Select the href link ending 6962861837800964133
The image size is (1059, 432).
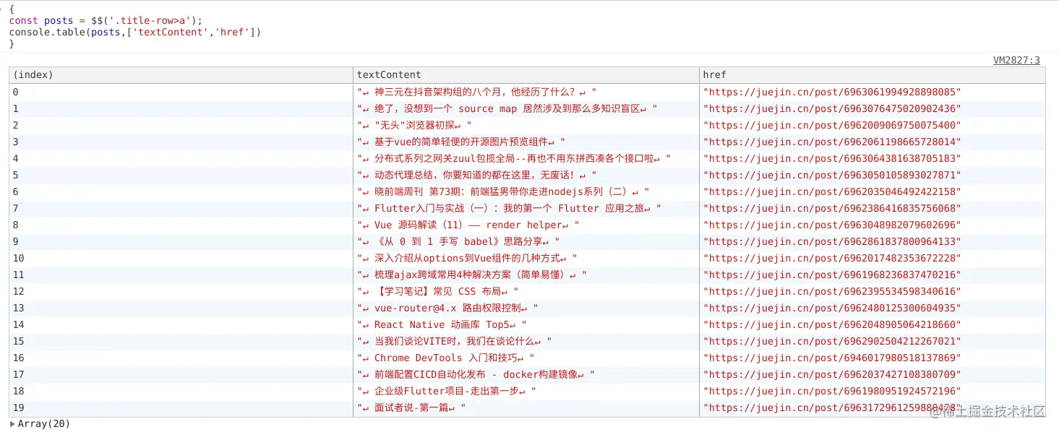tap(833, 241)
